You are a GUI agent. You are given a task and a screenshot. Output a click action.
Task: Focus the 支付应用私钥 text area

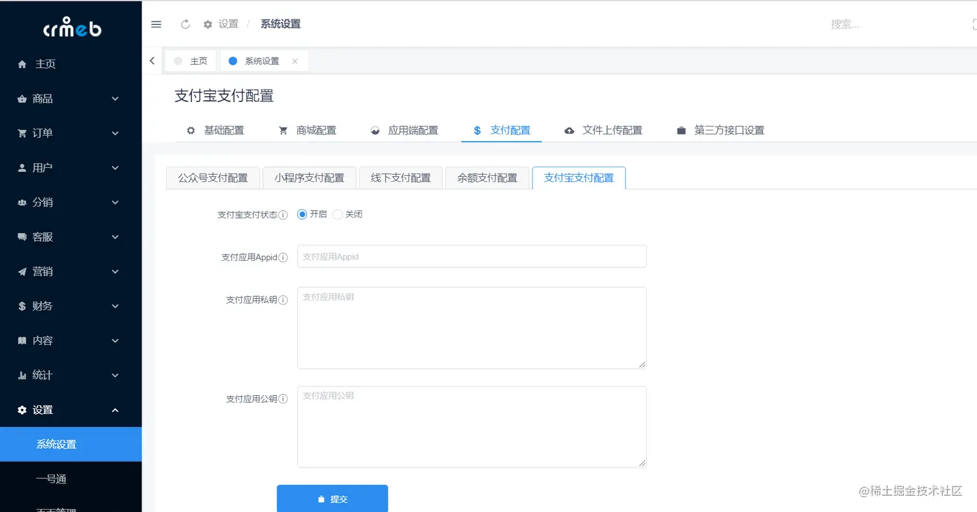[x=472, y=328]
